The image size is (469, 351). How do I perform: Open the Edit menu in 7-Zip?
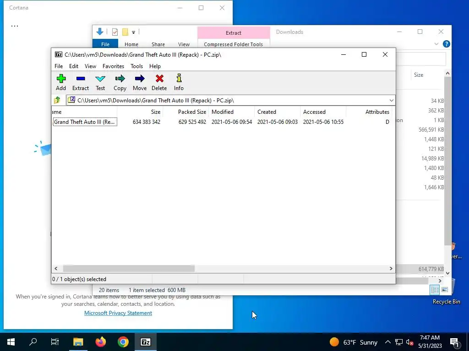(x=74, y=66)
